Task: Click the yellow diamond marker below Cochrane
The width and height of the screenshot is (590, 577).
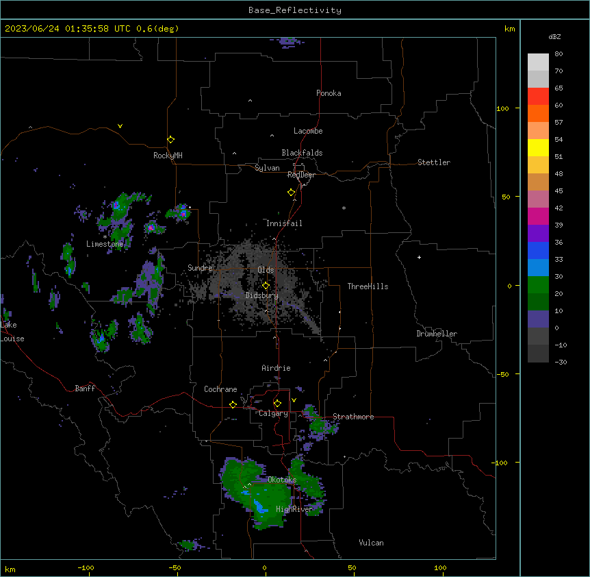Action: [x=233, y=404]
